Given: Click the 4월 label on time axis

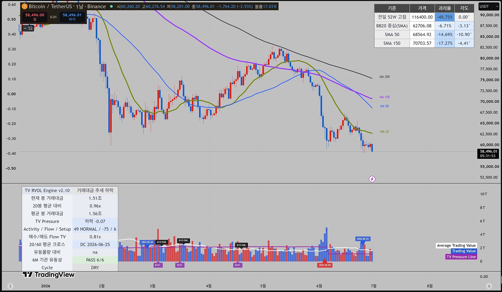Looking at the screenshot, I should [x=209, y=286].
